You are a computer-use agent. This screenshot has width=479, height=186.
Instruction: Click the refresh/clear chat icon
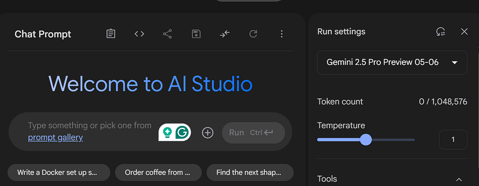[x=253, y=34]
